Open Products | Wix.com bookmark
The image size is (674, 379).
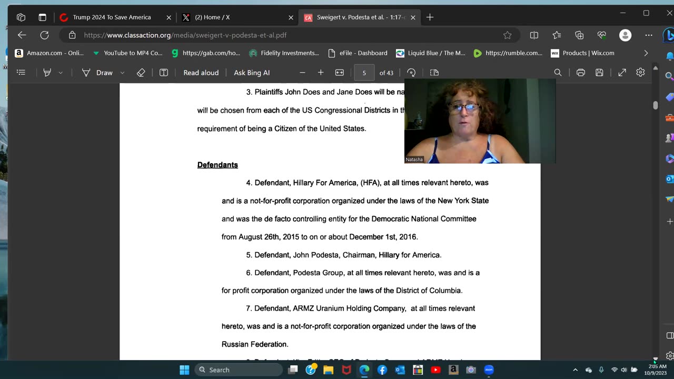click(x=582, y=53)
